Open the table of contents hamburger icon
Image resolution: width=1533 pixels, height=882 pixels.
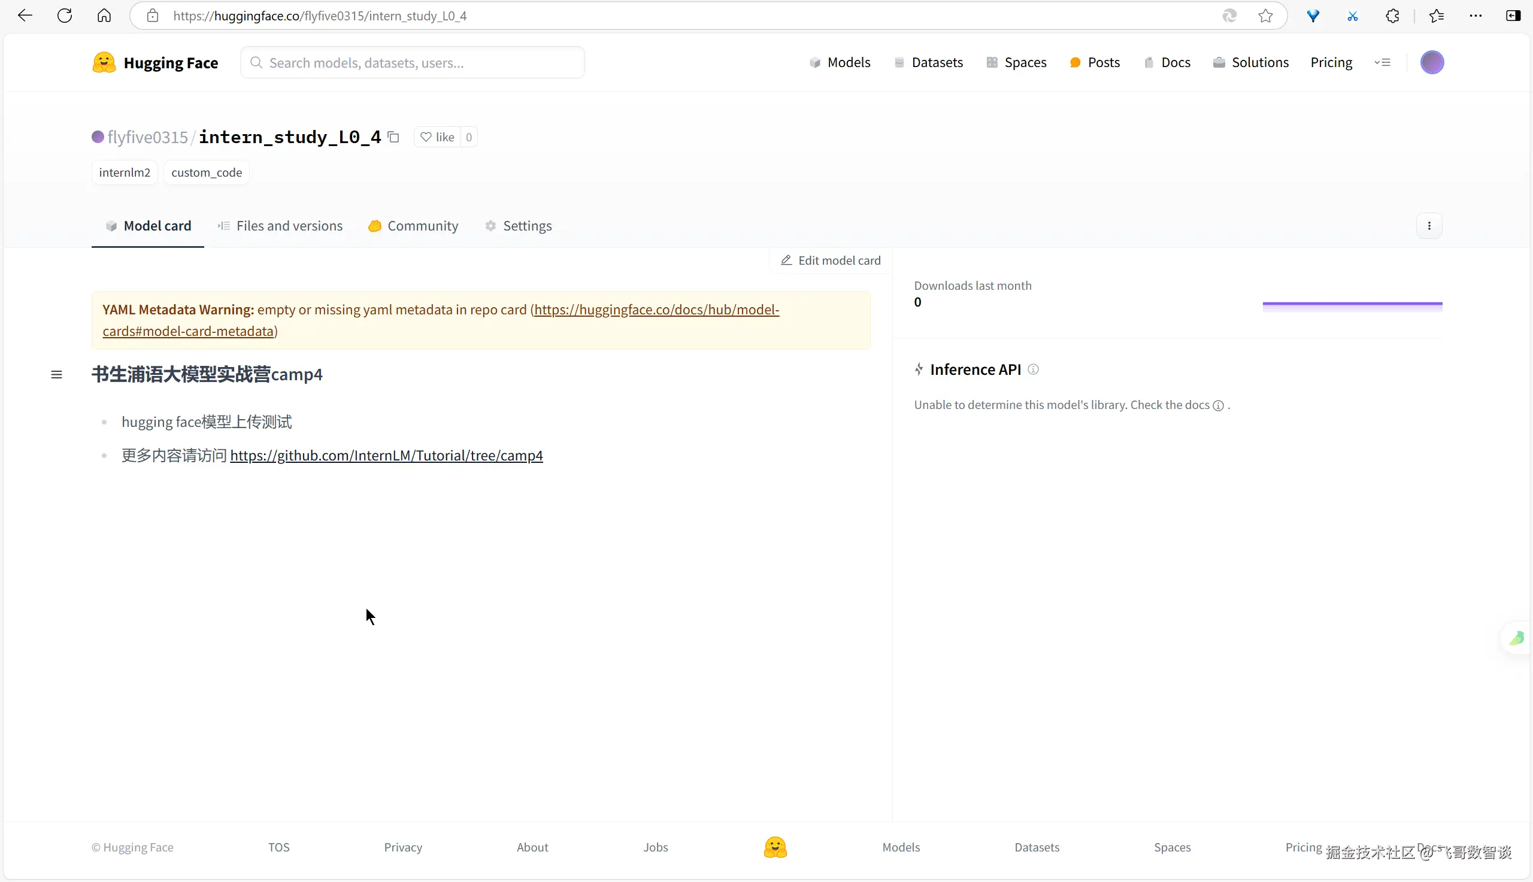[56, 375]
